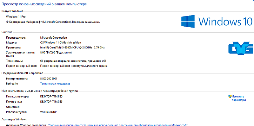Open the Техническая поддержка website link

[55, 84]
